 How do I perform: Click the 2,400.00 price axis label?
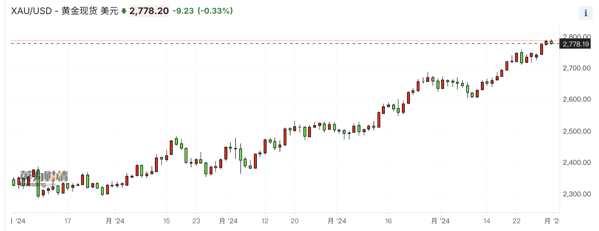point(576,162)
